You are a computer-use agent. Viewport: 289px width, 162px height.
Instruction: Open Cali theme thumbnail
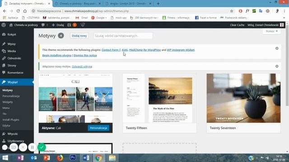[75, 98]
